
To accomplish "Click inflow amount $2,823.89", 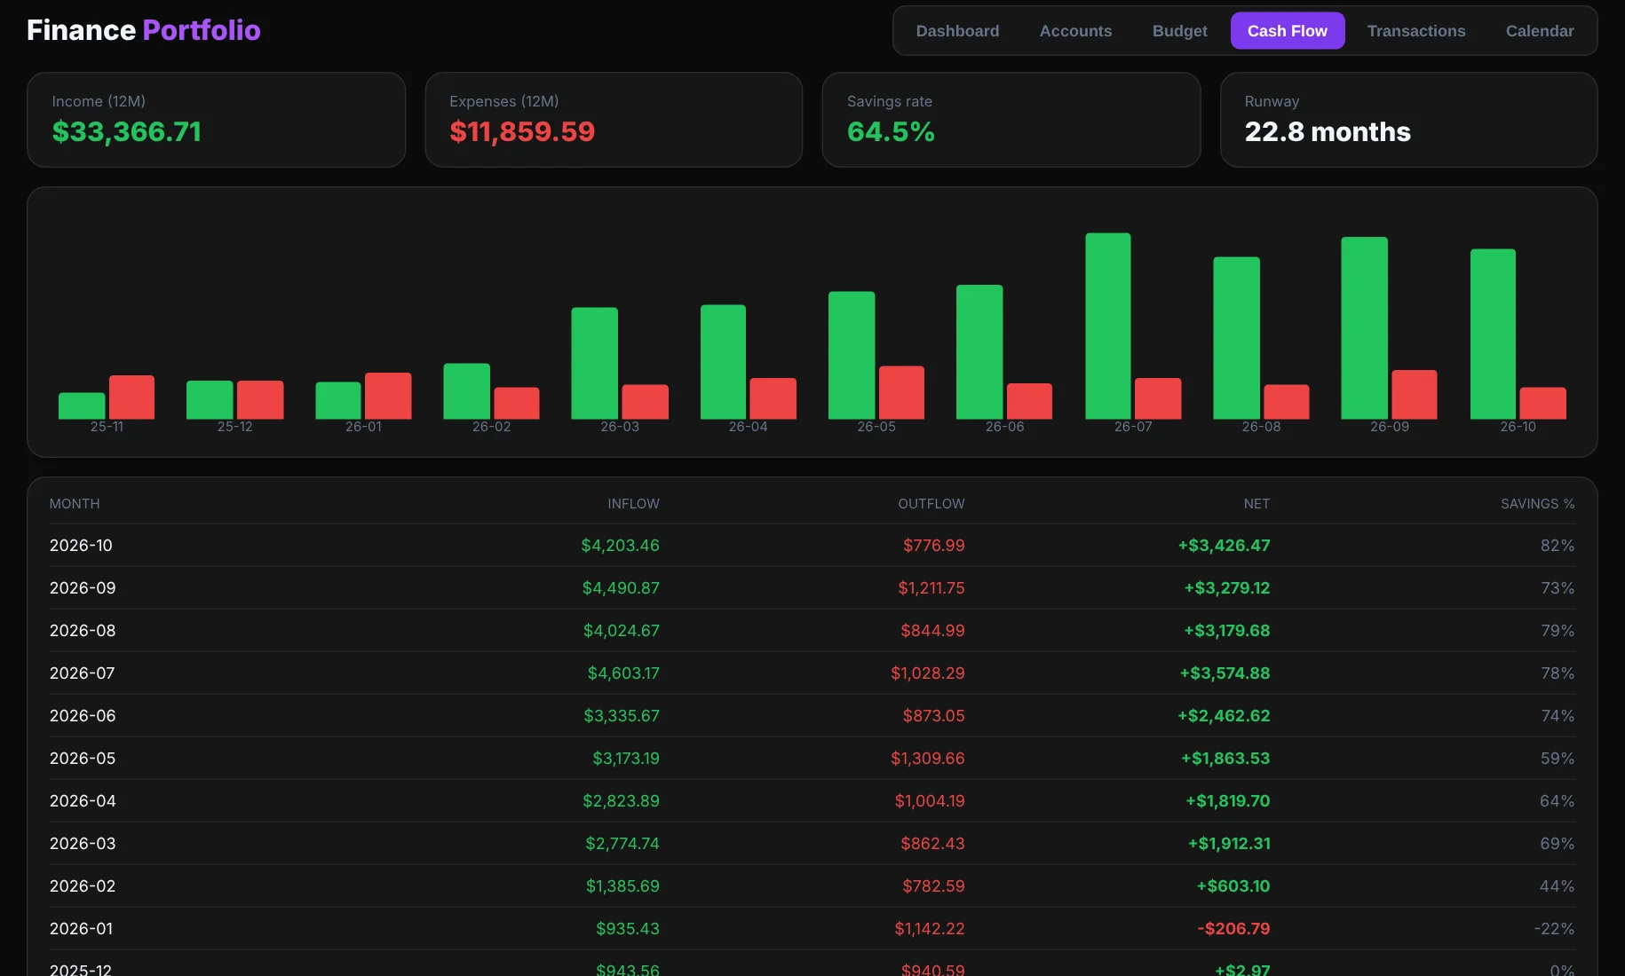I will (x=621, y=800).
